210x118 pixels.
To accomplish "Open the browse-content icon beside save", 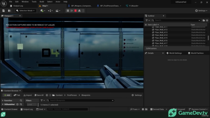I will [10, 10].
